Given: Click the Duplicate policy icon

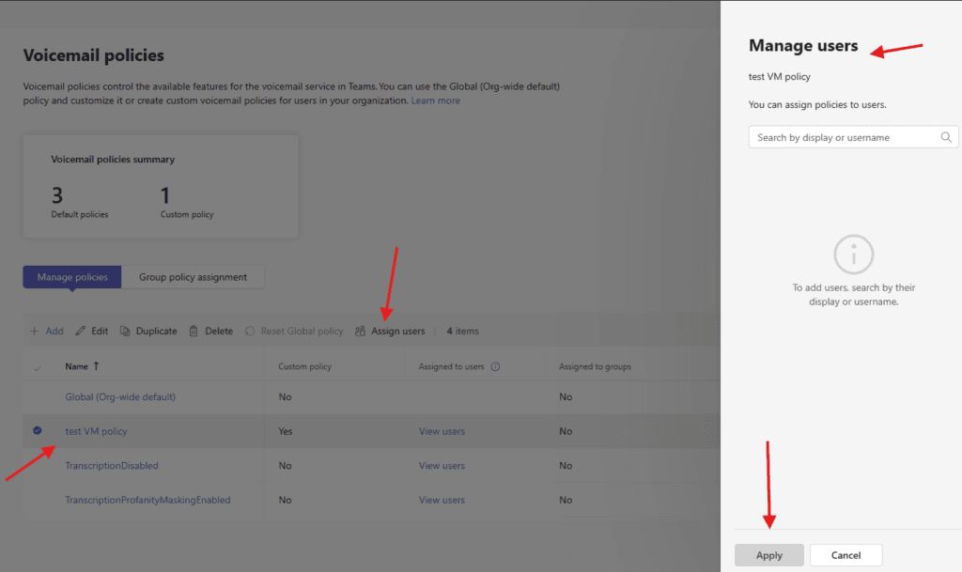Looking at the screenshot, I should (125, 332).
